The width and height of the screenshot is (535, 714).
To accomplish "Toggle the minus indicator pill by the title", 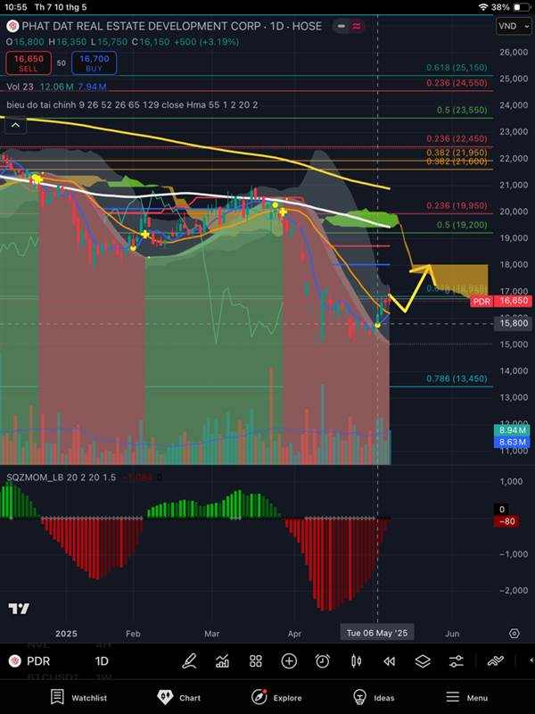I will click(x=342, y=26).
